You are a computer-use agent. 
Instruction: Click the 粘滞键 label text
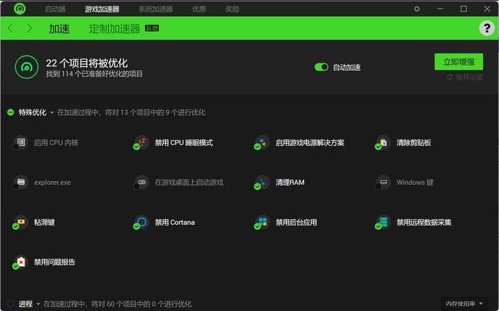(44, 222)
